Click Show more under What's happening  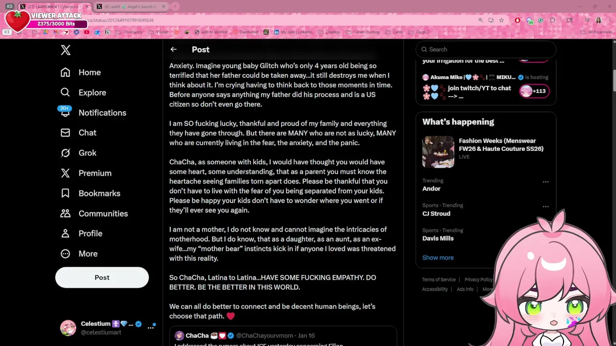[438, 258]
